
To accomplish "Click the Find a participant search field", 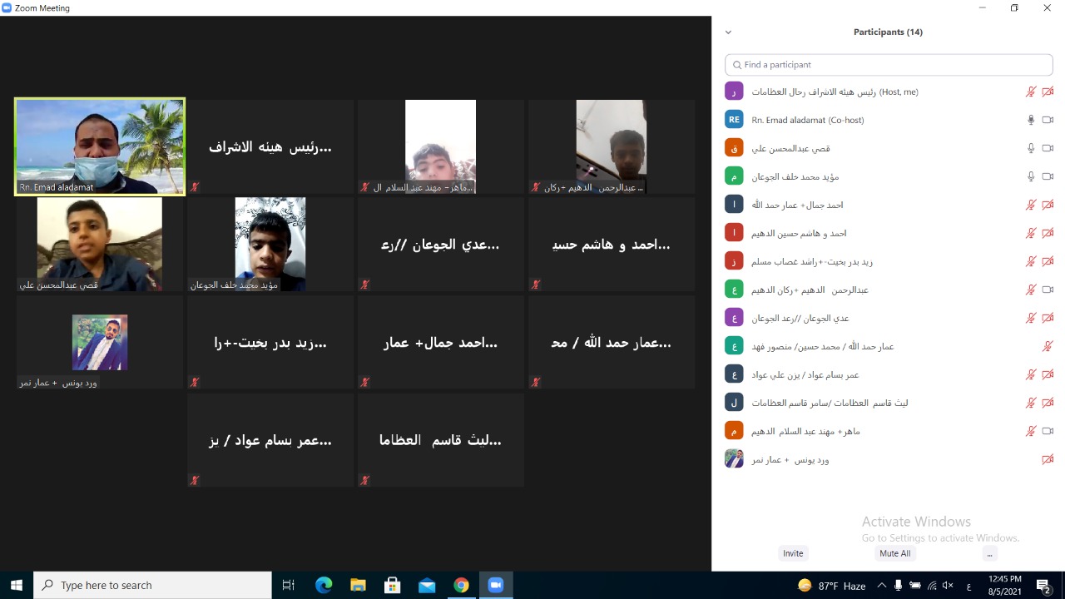I will (x=888, y=64).
